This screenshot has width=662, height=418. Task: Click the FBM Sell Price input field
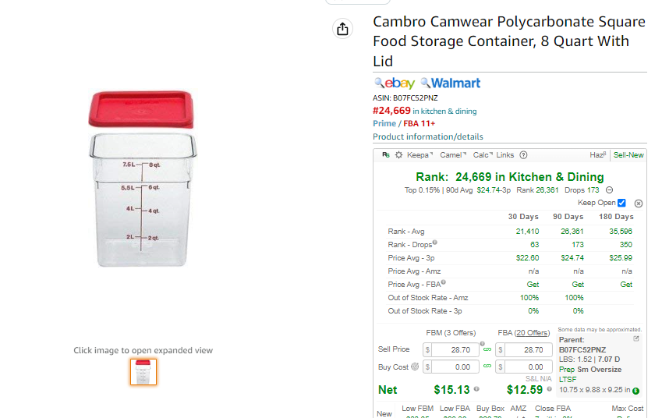[455, 349]
